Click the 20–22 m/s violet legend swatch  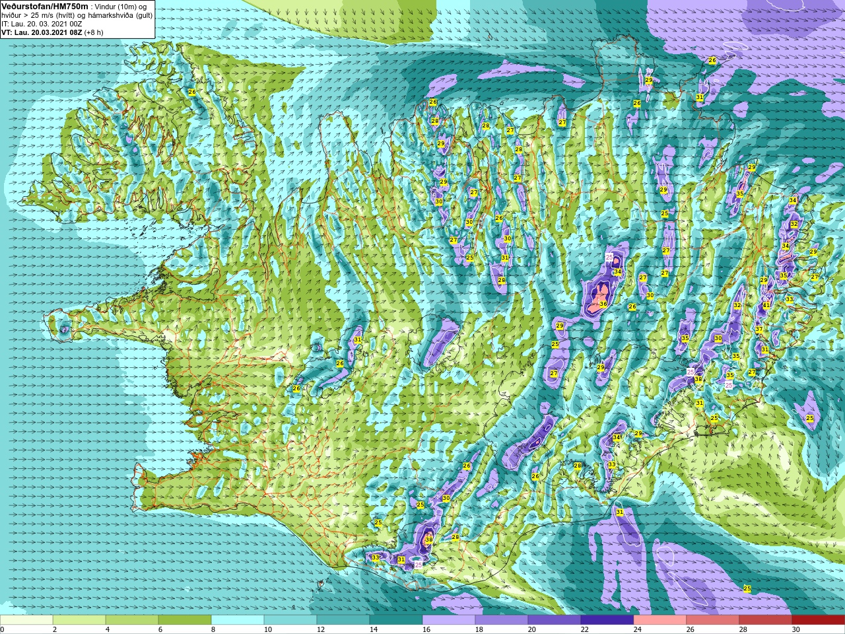(x=555, y=620)
